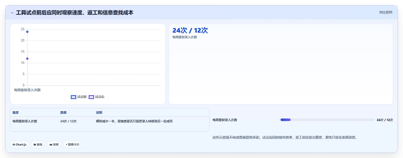Click the card caption 每周重复录入次数

[185, 37]
